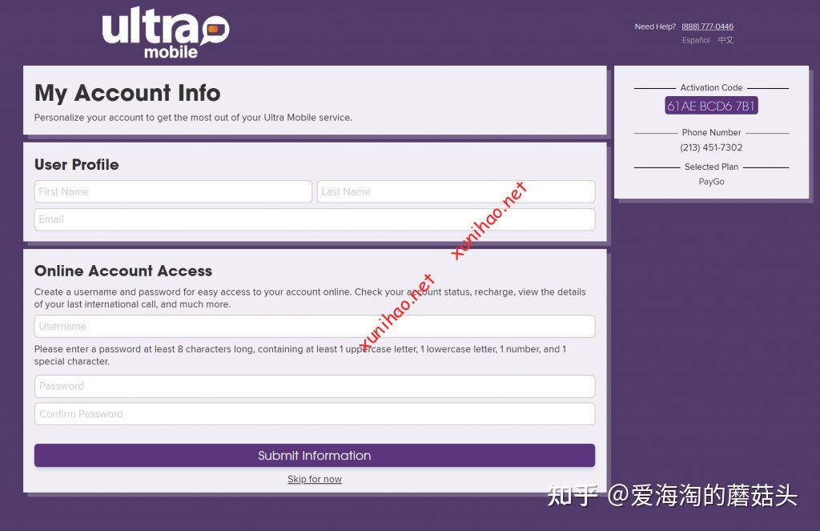This screenshot has height=531, width=820.
Task: Click the phone number (213) 451-7302
Action: point(711,147)
